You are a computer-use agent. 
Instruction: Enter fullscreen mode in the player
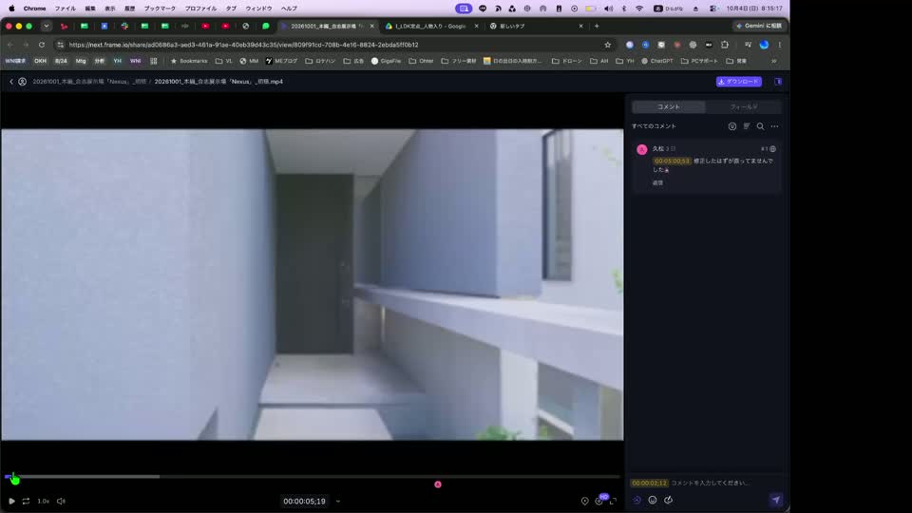[613, 501]
